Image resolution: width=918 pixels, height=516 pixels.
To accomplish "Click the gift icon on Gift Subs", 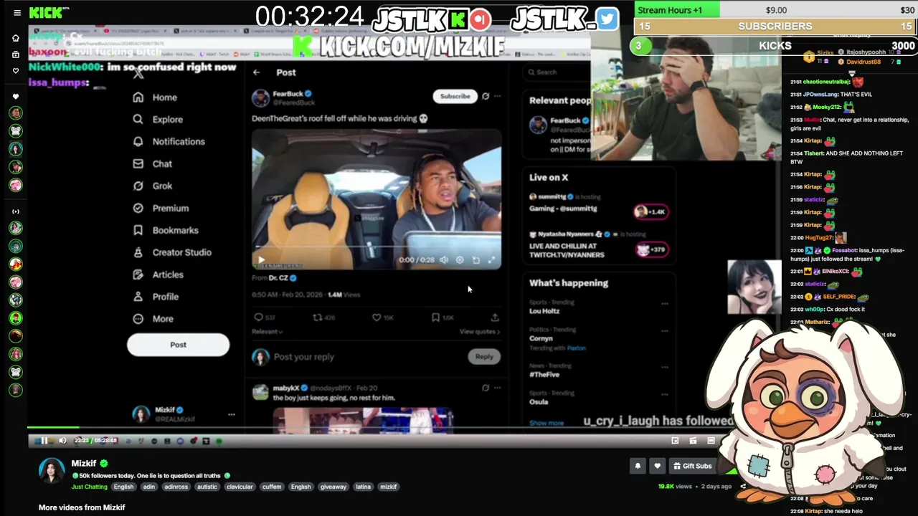I will coord(676,466).
